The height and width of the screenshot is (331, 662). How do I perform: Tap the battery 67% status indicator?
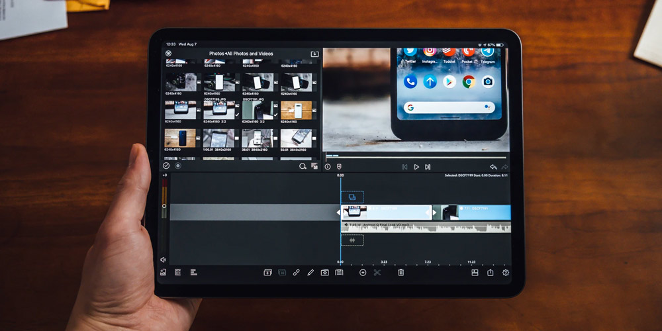pyautogui.click(x=495, y=44)
